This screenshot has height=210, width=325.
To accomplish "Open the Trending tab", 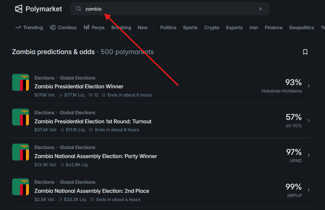I will 29,28.
